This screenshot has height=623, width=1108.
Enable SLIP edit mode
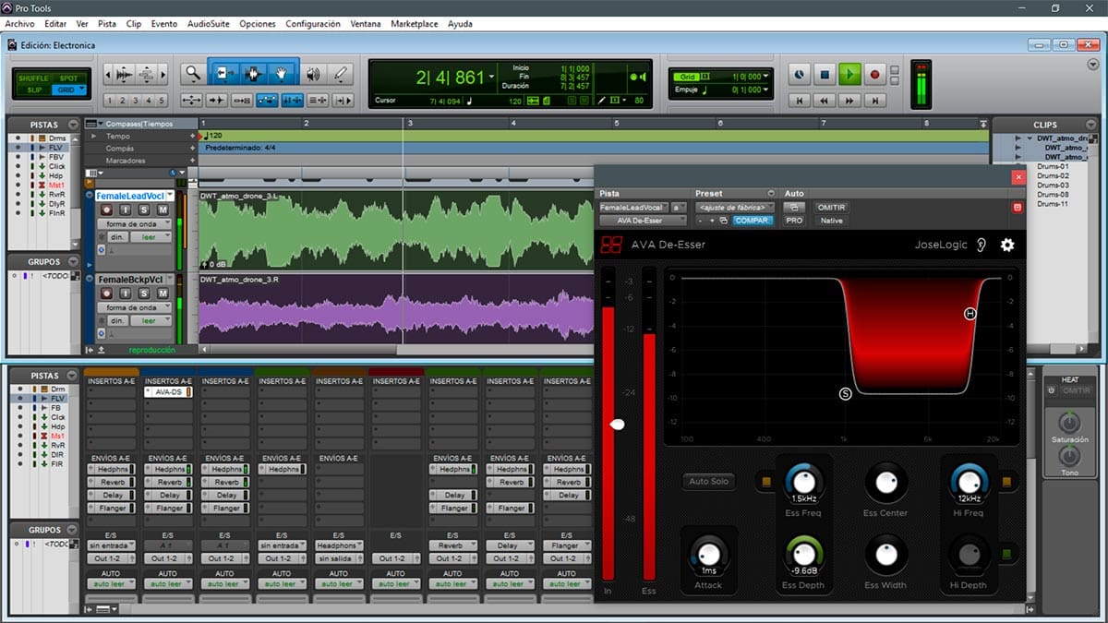[x=34, y=90]
